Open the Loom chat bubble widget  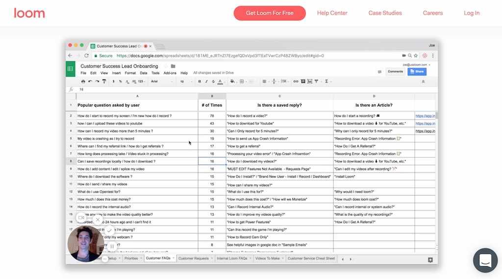tap(485, 260)
